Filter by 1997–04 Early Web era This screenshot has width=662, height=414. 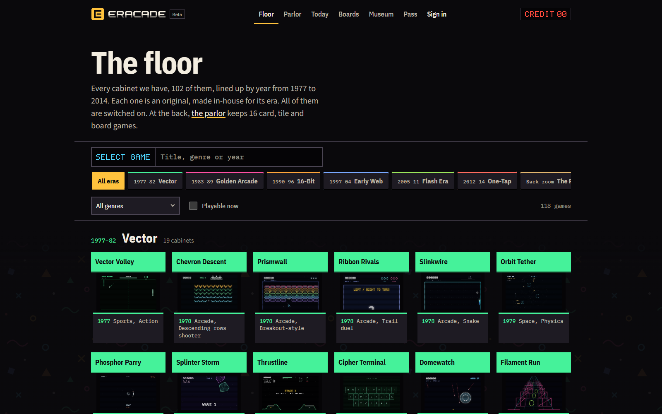[356, 181]
